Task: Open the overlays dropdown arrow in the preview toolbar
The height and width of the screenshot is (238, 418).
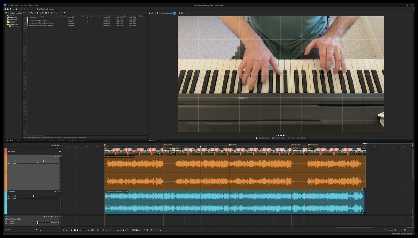Action: point(177,13)
